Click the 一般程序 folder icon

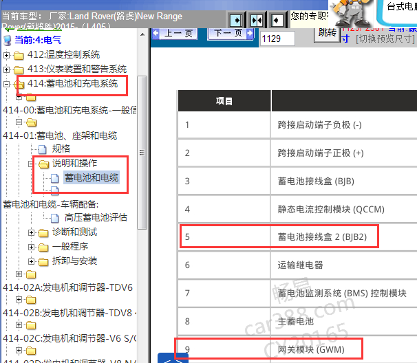(x=43, y=247)
